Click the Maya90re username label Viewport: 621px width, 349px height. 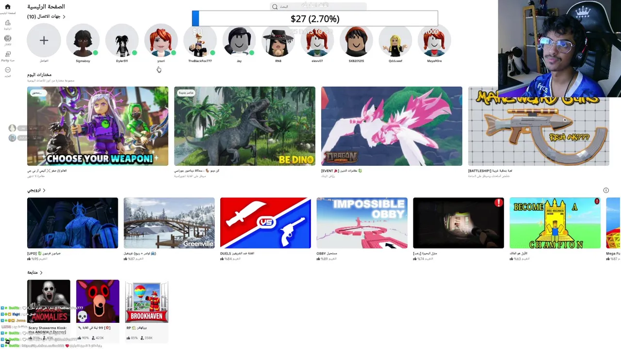click(x=434, y=61)
